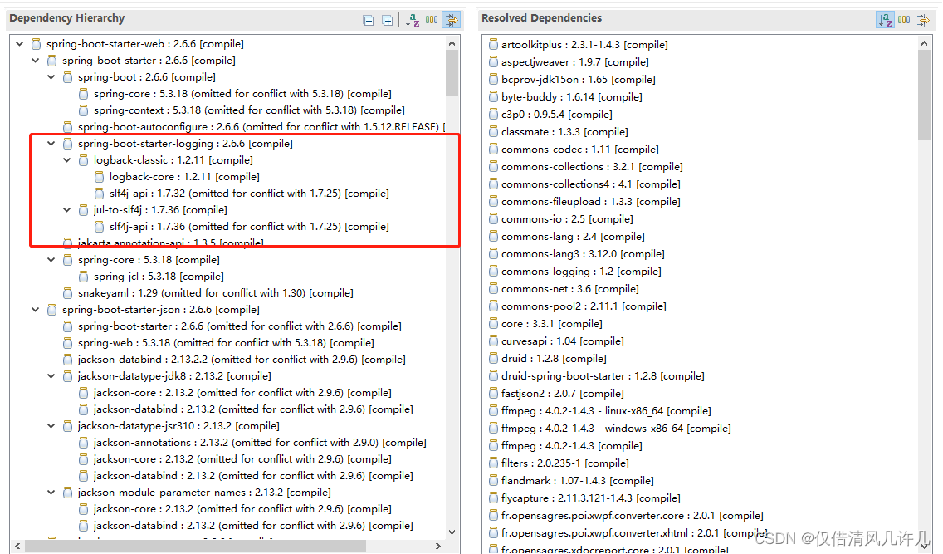Click jar icon of jackson-annotations : 2.13.2
Screen dimensions: 943x554
coord(84,443)
